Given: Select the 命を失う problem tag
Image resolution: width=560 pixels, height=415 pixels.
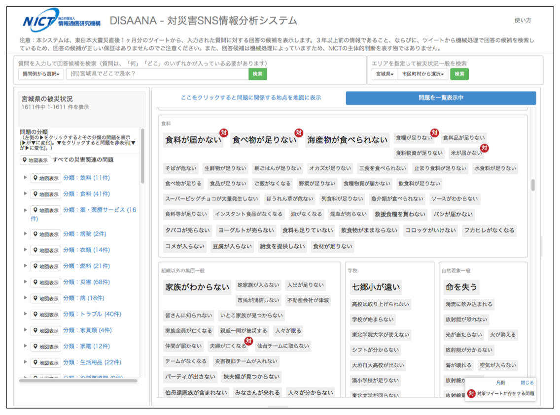Looking at the screenshot, I should coord(461,287).
